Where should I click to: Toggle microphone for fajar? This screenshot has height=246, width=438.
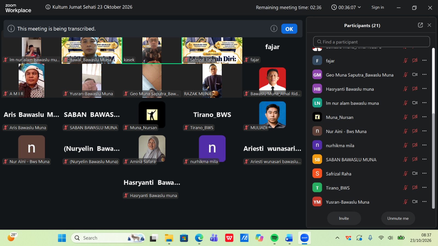tap(405, 61)
